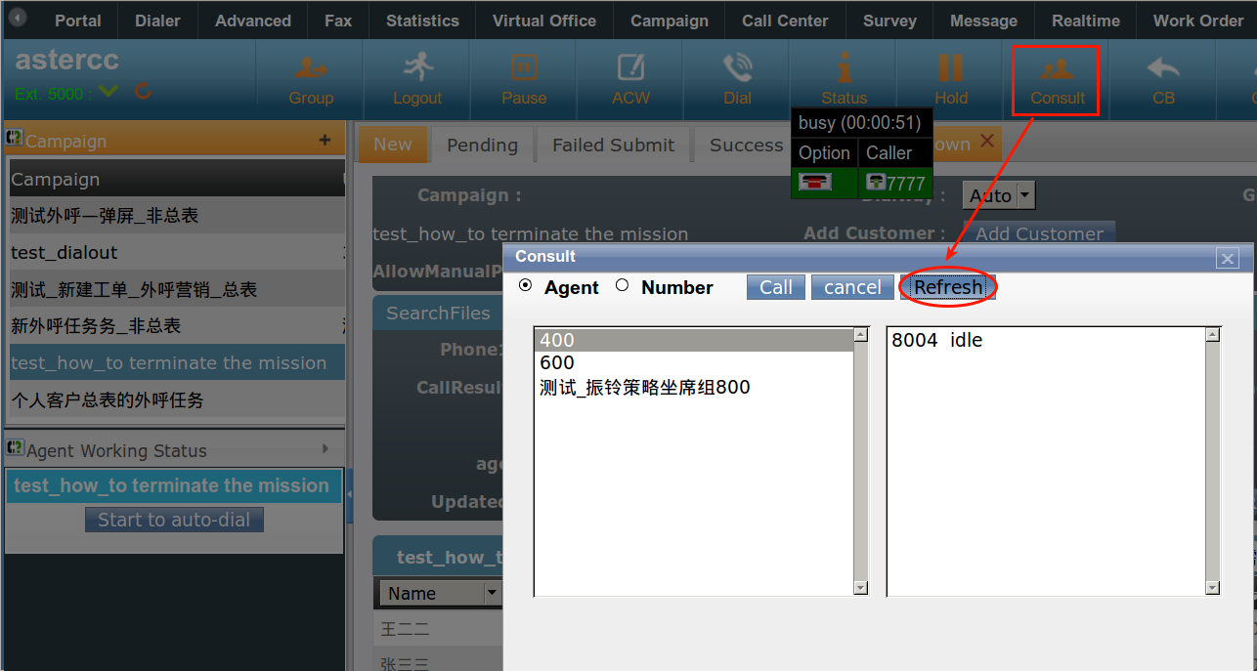
Task: Click the plus icon on Campaign panel
Action: point(325,141)
